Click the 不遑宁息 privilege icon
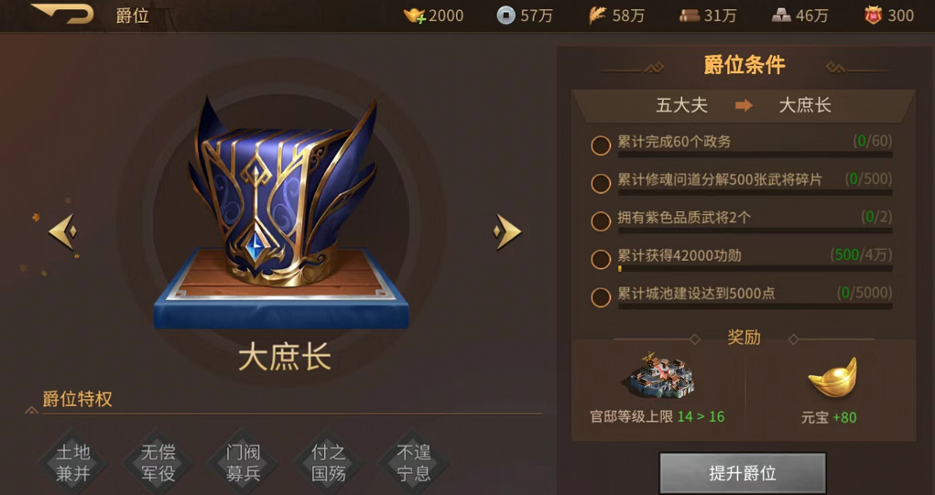Screen dimensions: 935x495 (x=414, y=462)
